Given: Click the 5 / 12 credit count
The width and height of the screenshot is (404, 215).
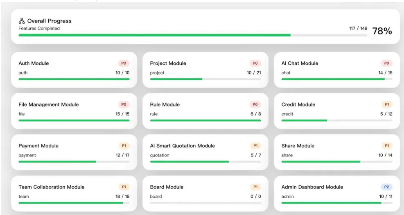Looking at the screenshot, I should [x=386, y=114].
